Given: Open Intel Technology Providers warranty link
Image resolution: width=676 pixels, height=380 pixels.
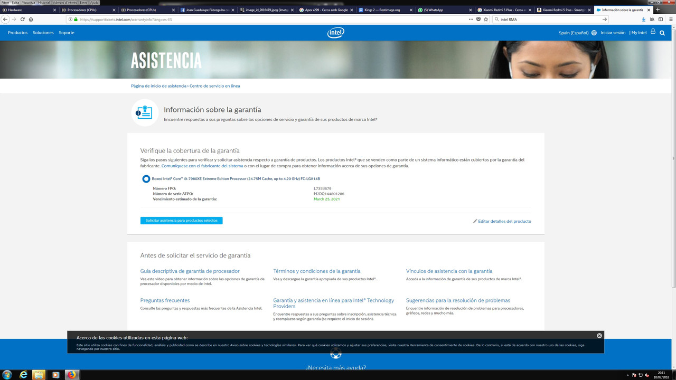Looking at the screenshot, I should pos(333,303).
